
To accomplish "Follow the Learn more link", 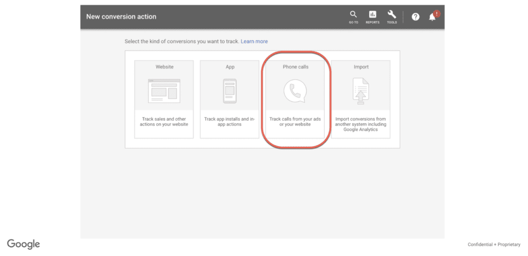I will (x=254, y=41).
